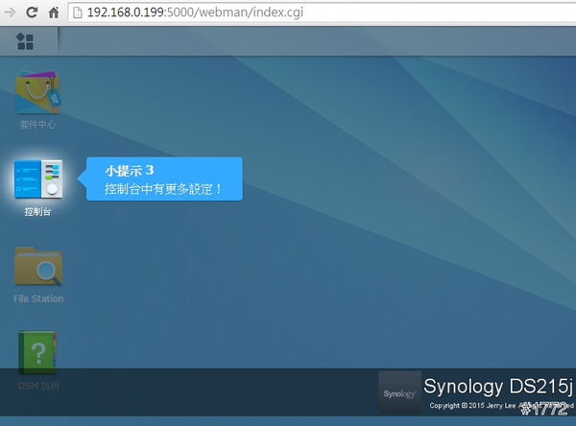576x426 pixels.
Task: Open the File Station folder icon
Action: point(38,267)
